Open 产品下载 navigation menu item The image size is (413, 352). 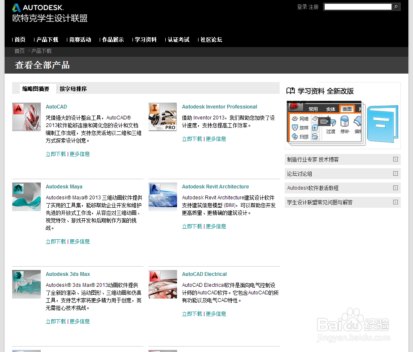click(x=48, y=40)
